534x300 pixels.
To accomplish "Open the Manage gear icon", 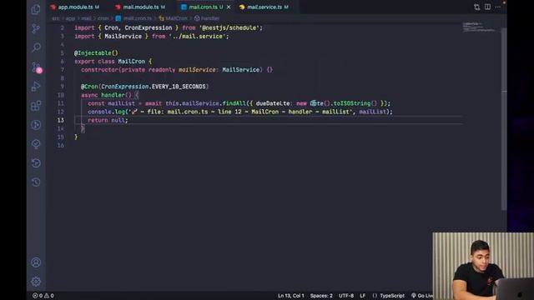I will (36, 282).
